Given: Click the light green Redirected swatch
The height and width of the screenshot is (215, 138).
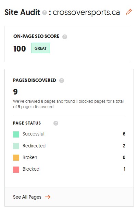Looking at the screenshot, I should click(16, 146).
